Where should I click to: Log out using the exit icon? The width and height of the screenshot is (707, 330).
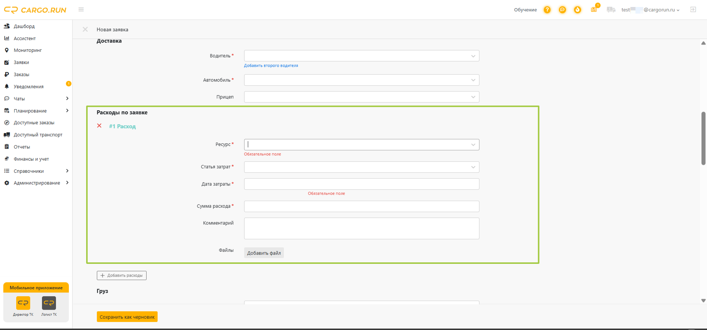693,10
